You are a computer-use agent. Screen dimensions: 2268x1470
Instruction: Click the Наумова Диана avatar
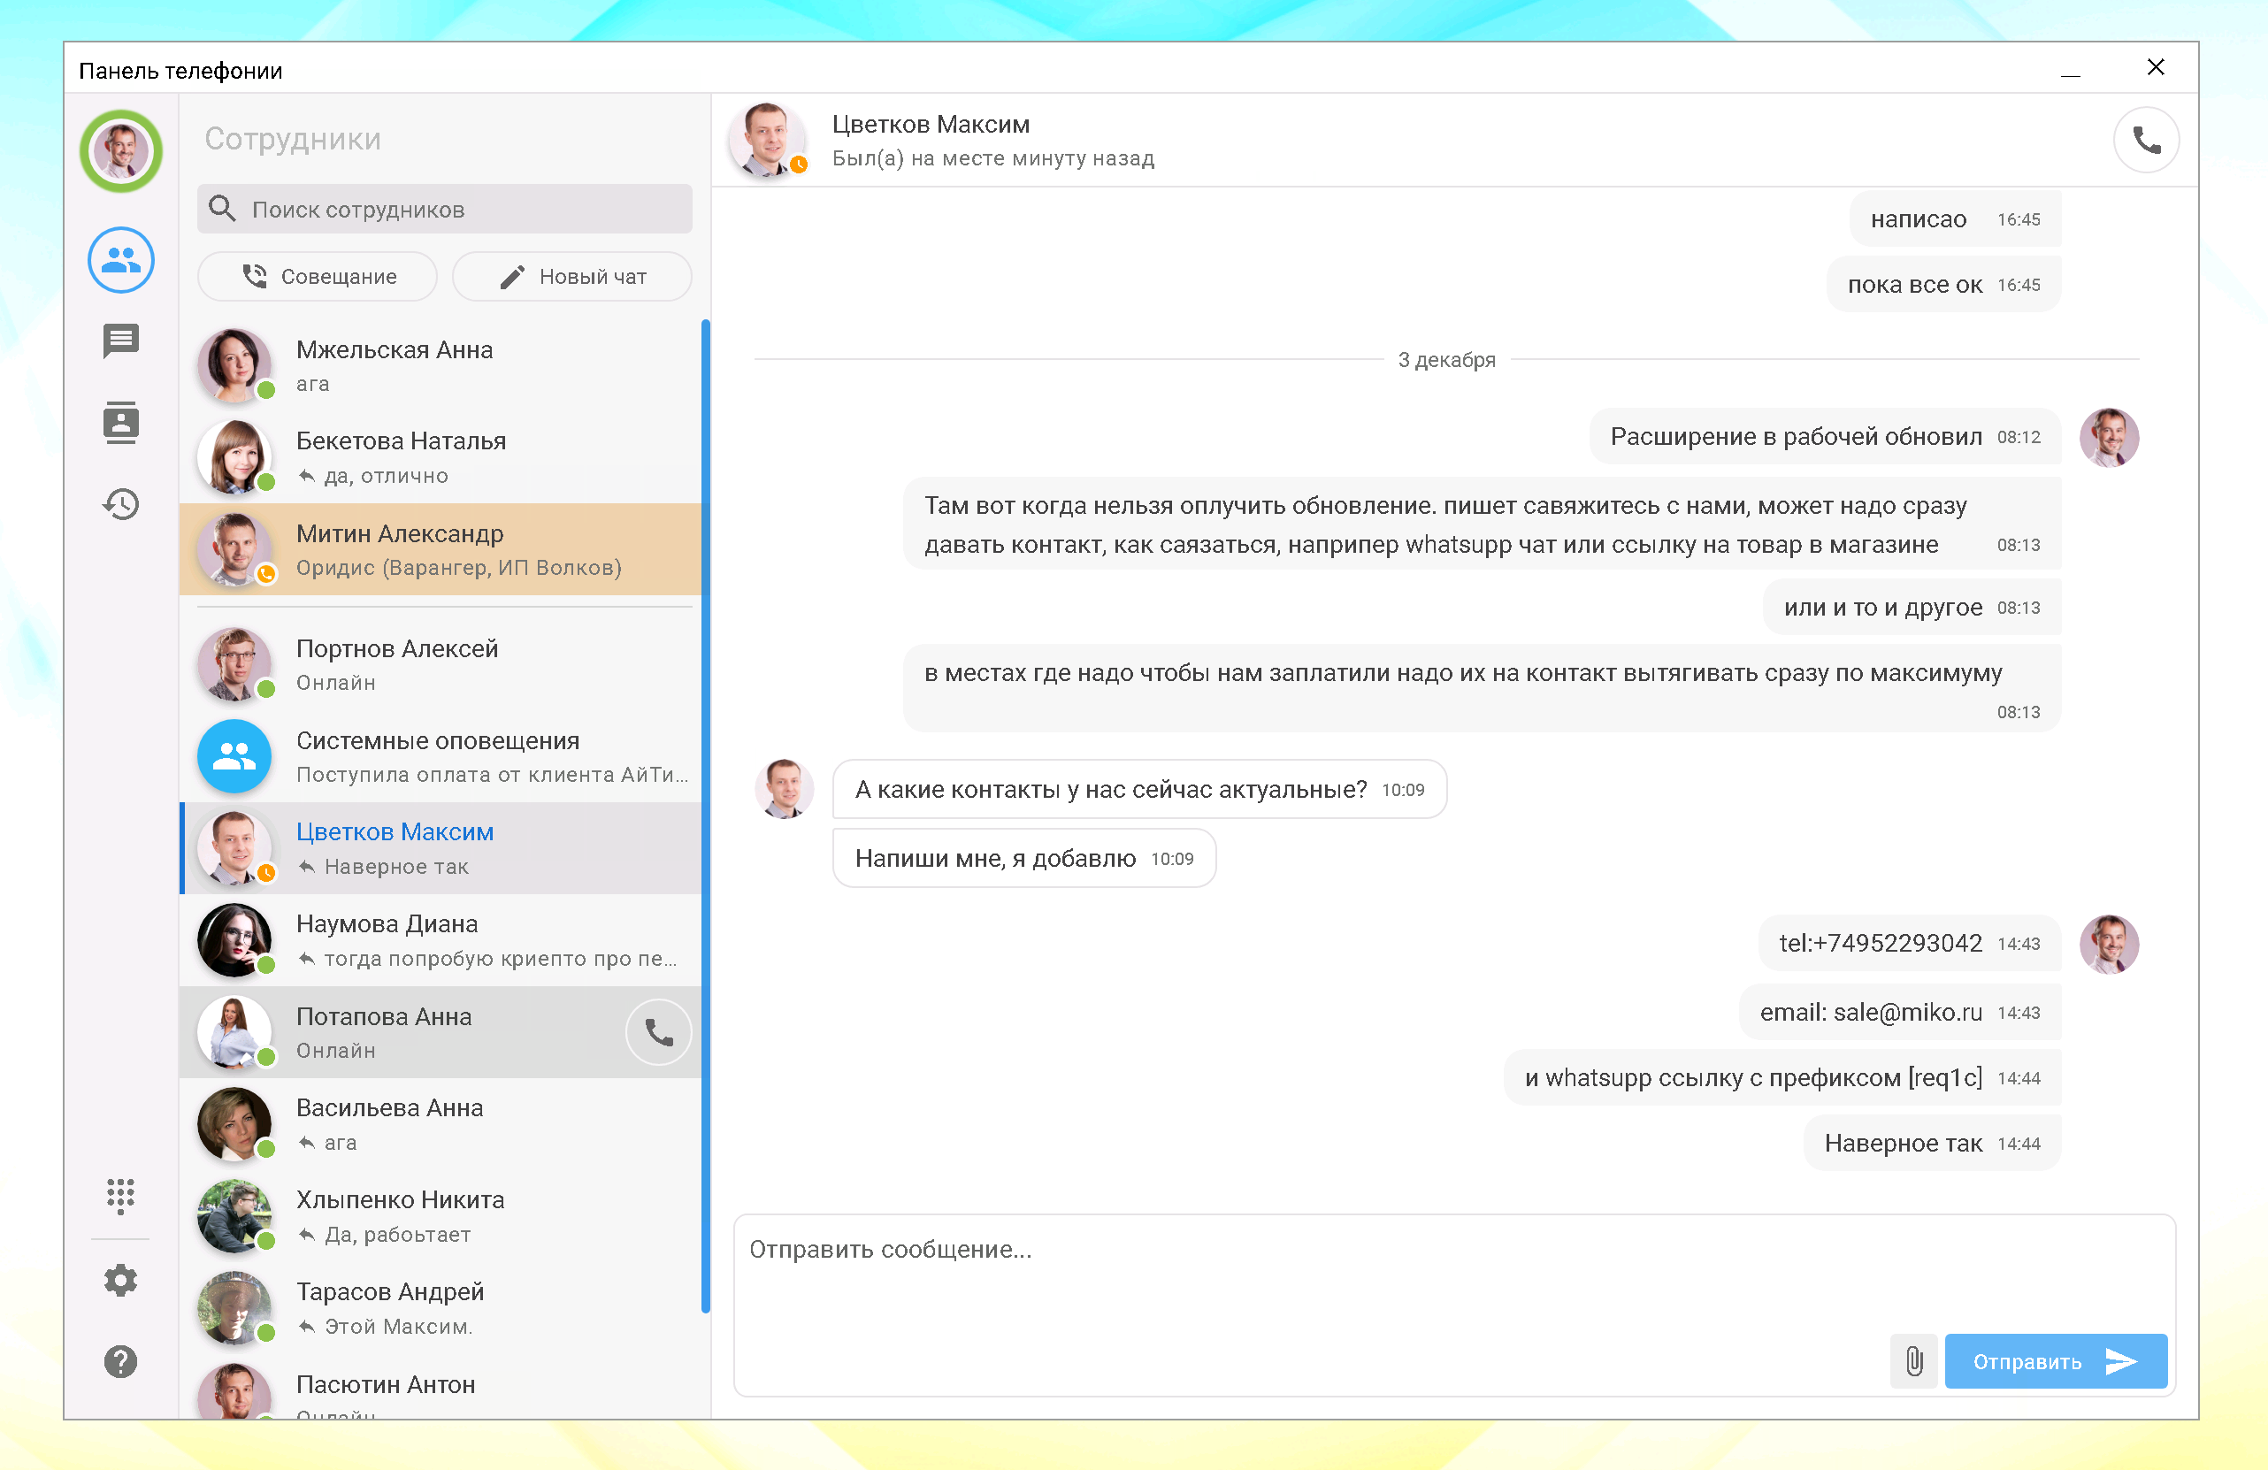235,939
